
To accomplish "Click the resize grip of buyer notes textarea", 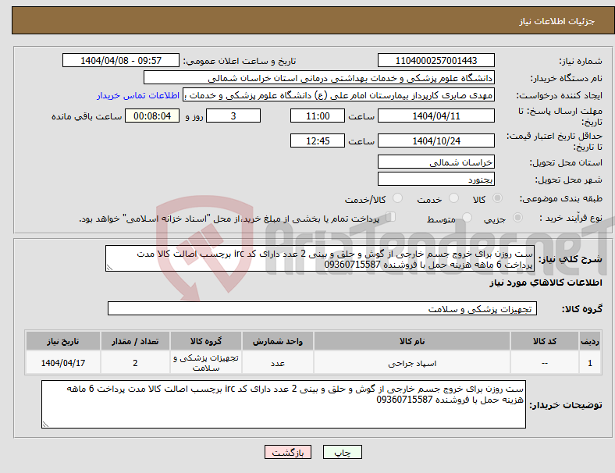I will (x=45, y=424).
